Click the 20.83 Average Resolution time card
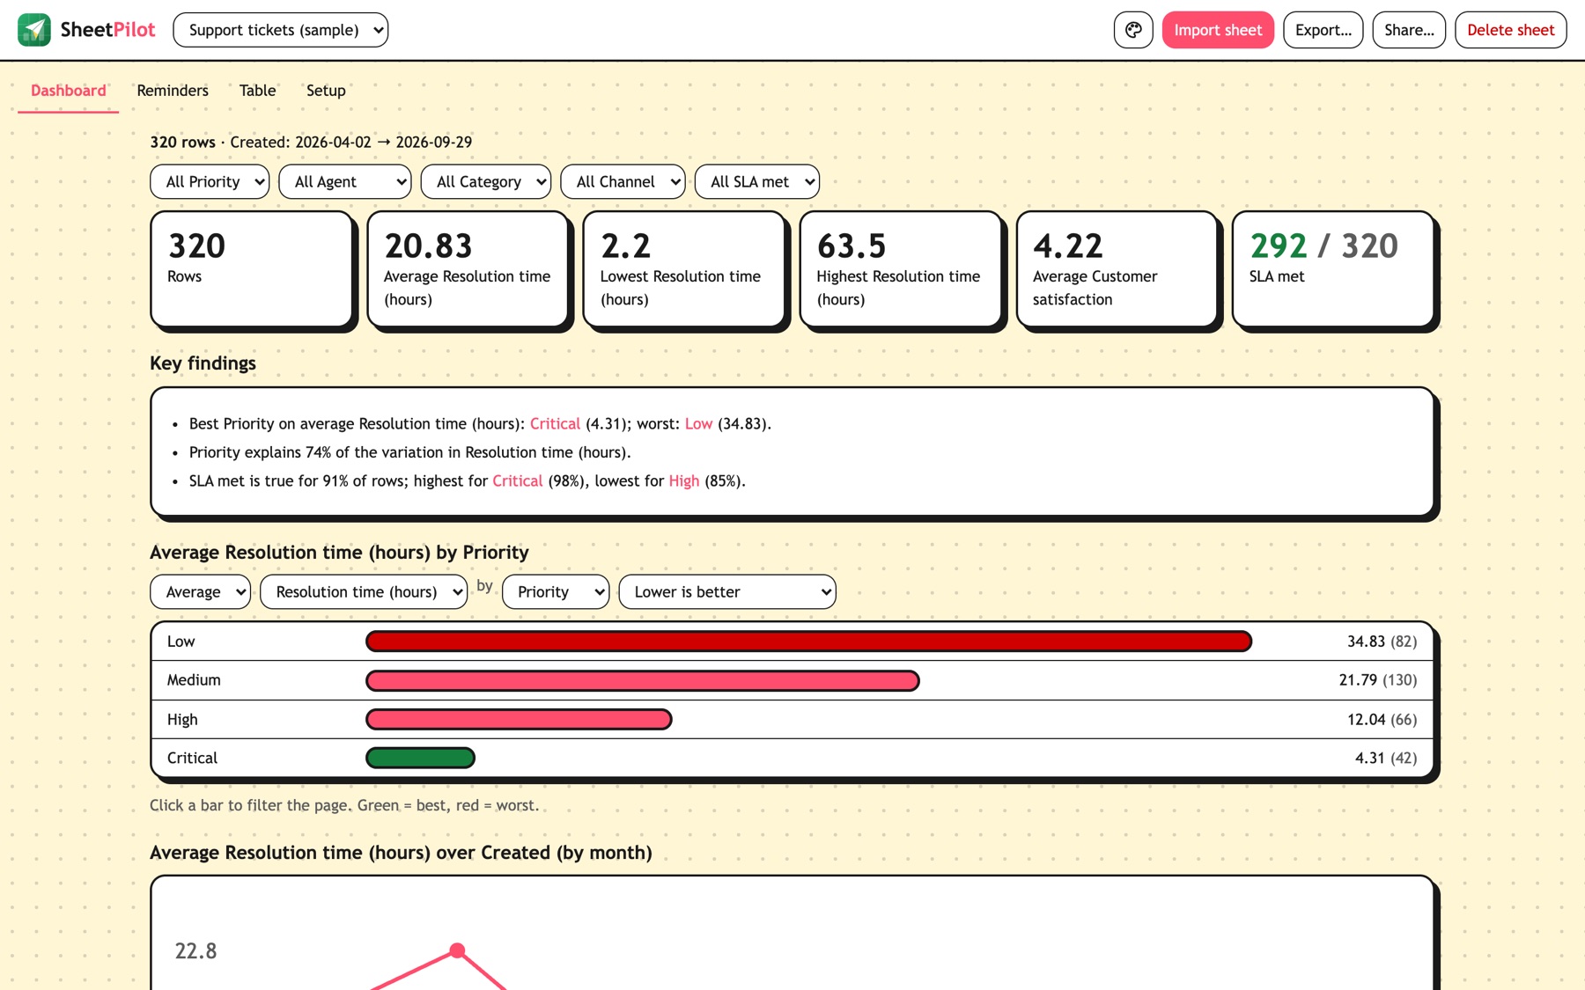This screenshot has width=1585, height=990. pyautogui.click(x=468, y=269)
